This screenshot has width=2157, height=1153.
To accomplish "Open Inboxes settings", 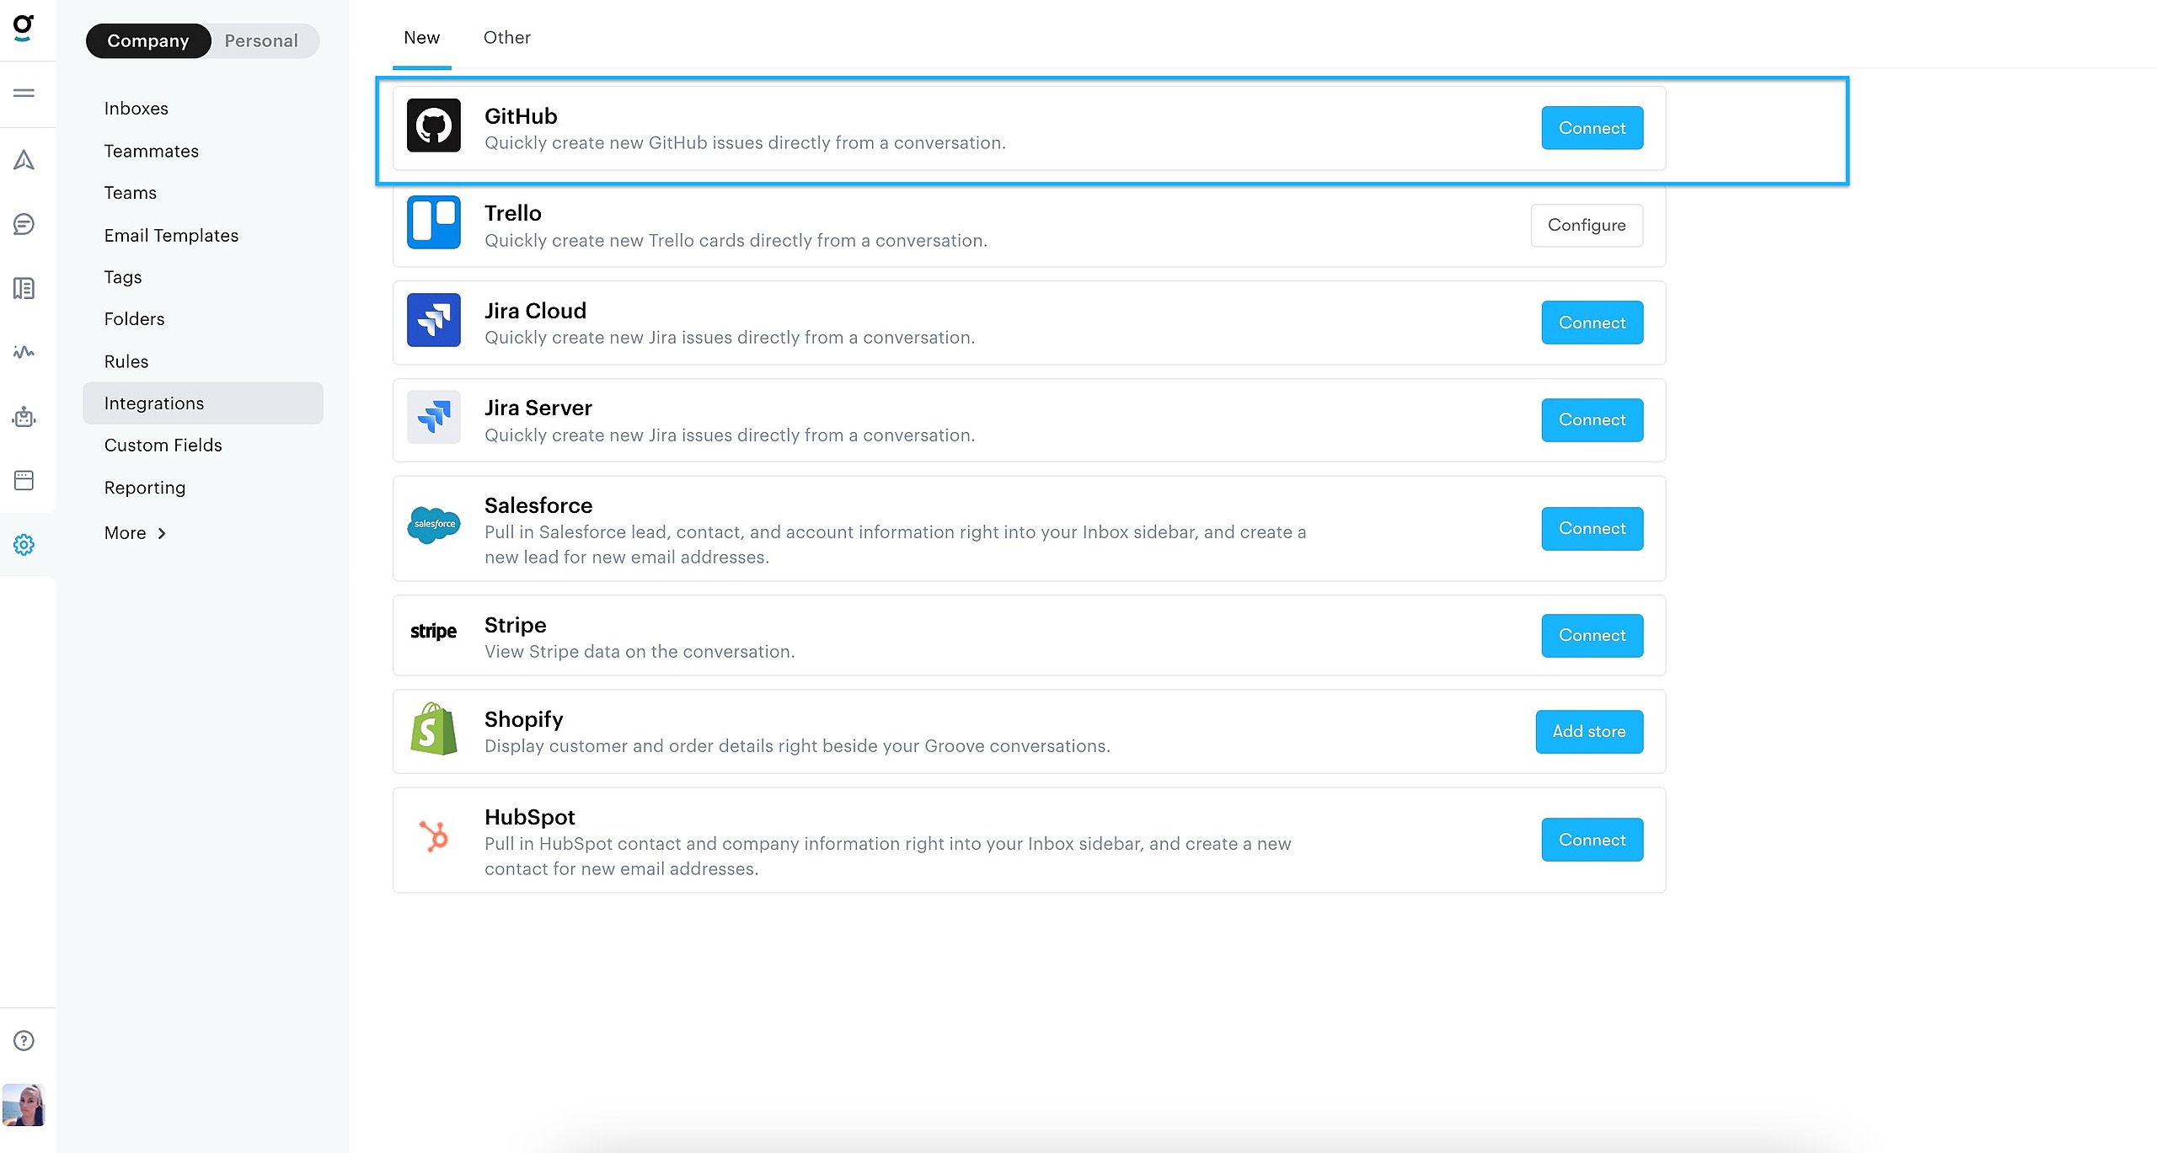I will pyautogui.click(x=136, y=109).
